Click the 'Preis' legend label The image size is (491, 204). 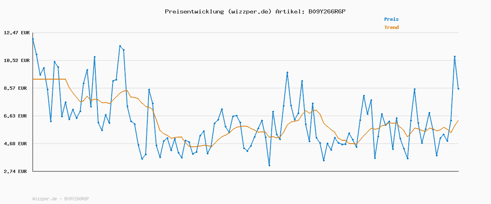click(391, 19)
